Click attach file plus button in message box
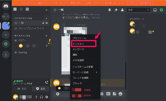Viewport: 166px width, 101px height. pyautogui.click(x=58, y=94)
